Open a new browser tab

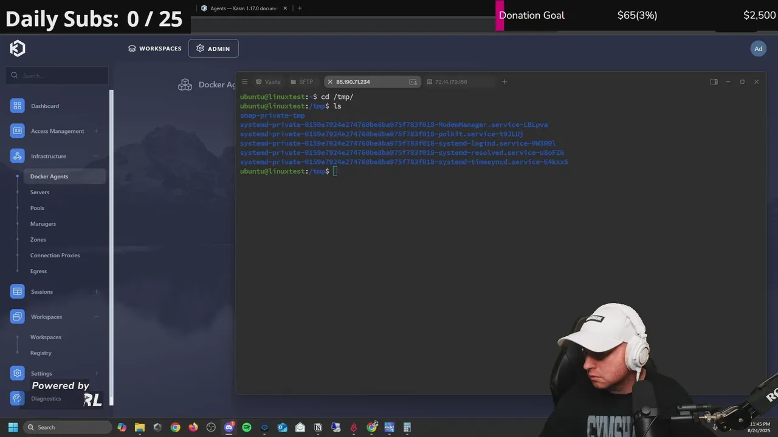point(300,8)
